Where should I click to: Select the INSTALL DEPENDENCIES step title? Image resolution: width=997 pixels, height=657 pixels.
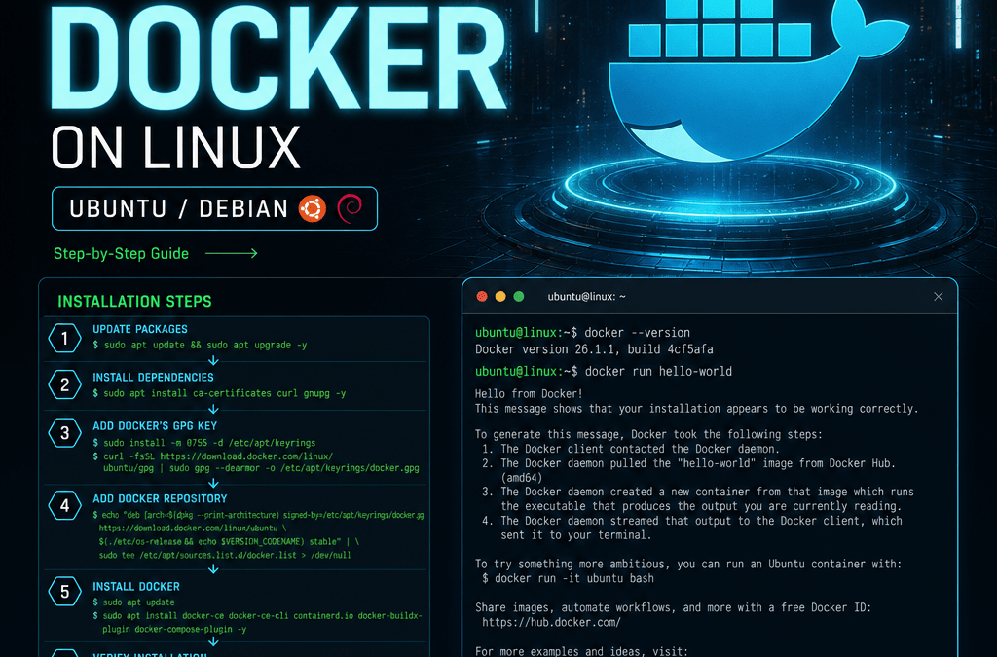click(153, 378)
